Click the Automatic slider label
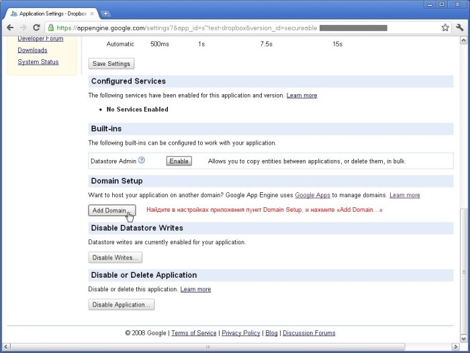Screen dimensions: 470x353 [x=120, y=44]
